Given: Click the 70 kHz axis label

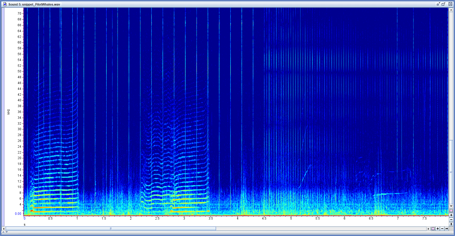Looking at the screenshot, I should click(19, 14).
